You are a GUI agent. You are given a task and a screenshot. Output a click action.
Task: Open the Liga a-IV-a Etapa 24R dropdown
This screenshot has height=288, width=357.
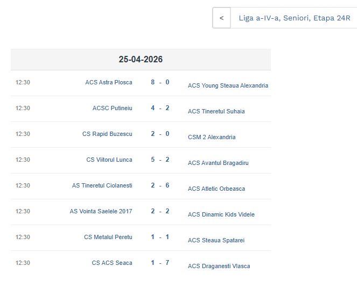[294, 18]
